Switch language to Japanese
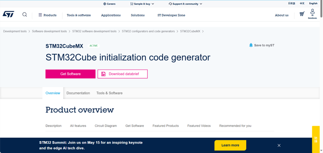This screenshot has height=153, width=323. point(292,3)
